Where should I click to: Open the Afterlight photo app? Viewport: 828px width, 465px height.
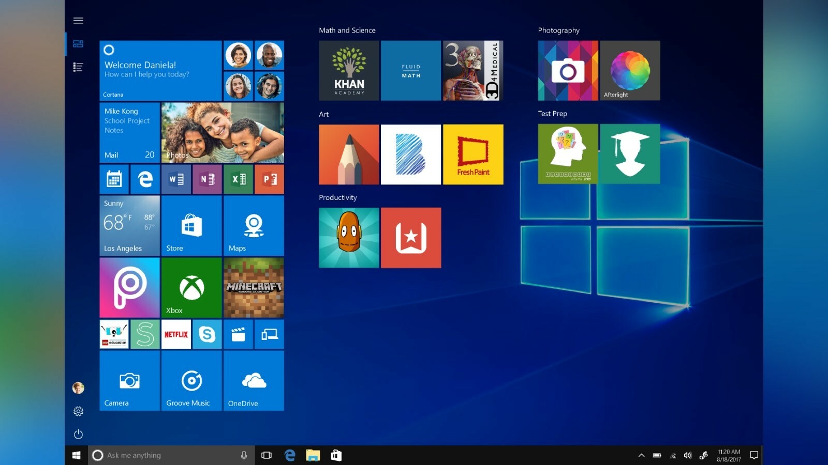click(630, 71)
